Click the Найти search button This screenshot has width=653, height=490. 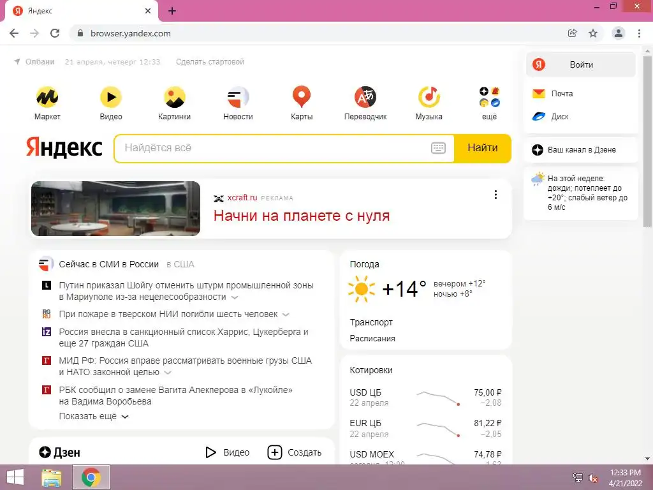(x=482, y=148)
